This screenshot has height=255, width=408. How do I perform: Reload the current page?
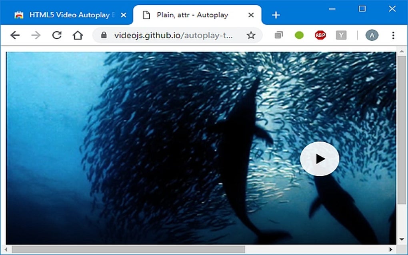tap(57, 35)
